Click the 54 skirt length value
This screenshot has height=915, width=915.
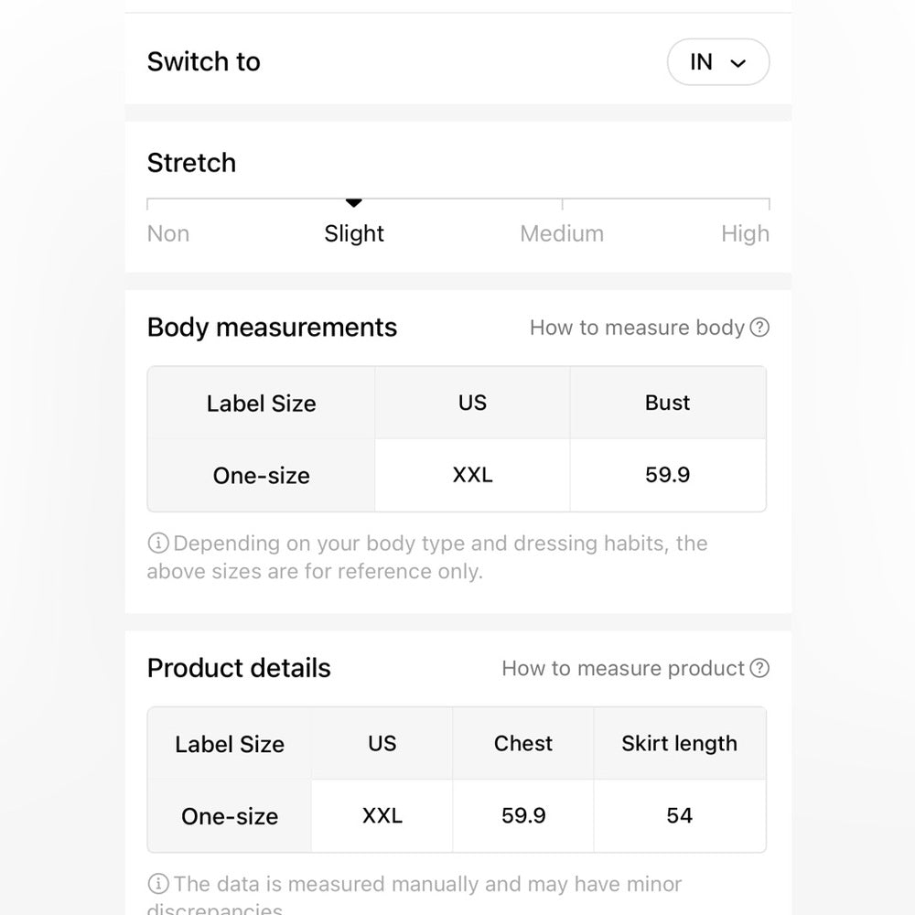pyautogui.click(x=679, y=815)
